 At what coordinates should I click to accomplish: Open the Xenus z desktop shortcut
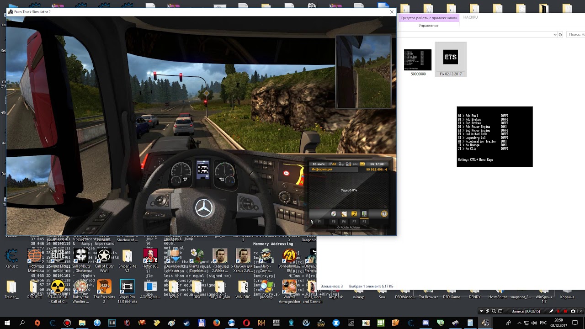click(11, 259)
